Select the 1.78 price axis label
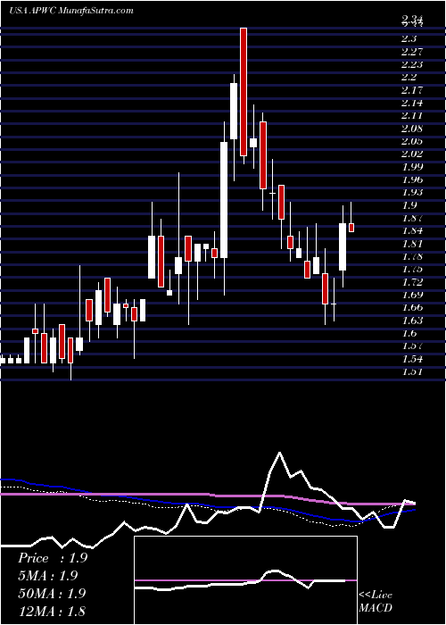 412,256
